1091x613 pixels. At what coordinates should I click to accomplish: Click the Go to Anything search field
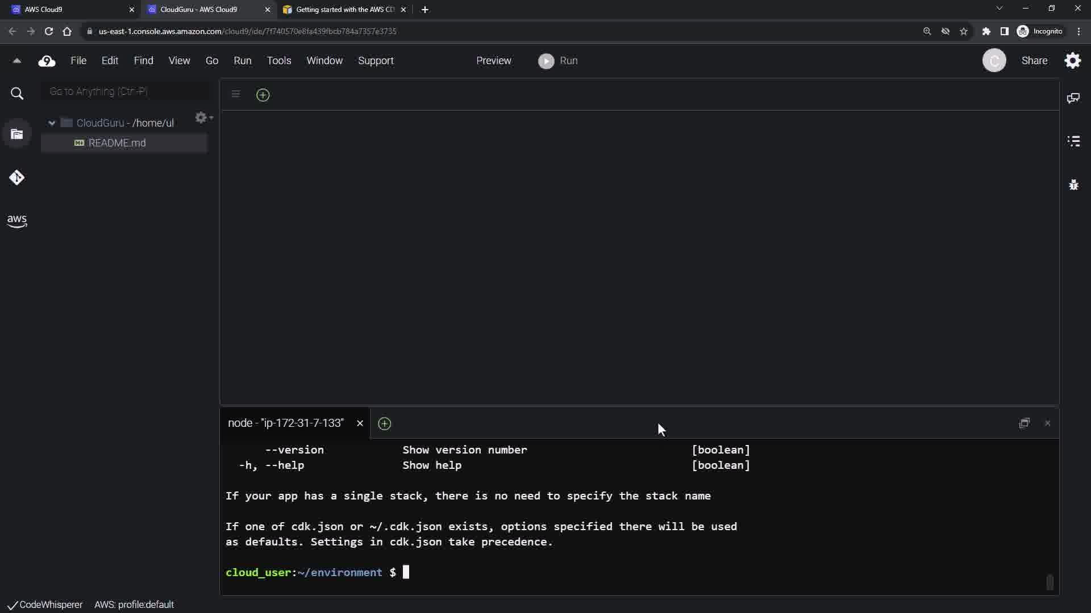pyautogui.click(x=126, y=91)
